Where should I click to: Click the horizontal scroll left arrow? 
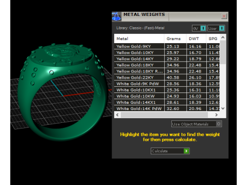(117, 115)
